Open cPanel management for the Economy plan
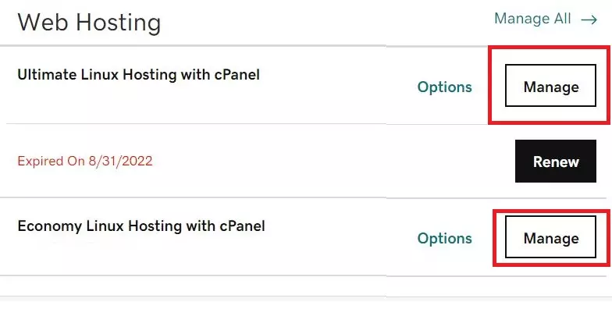Screen dimensions: 612x309 coord(551,237)
